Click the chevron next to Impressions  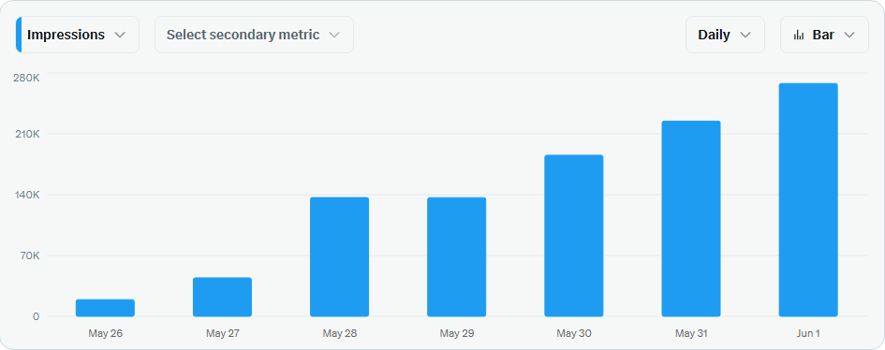[x=120, y=35]
